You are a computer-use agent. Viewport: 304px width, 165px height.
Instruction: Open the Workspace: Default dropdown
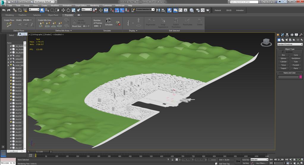point(44,2)
